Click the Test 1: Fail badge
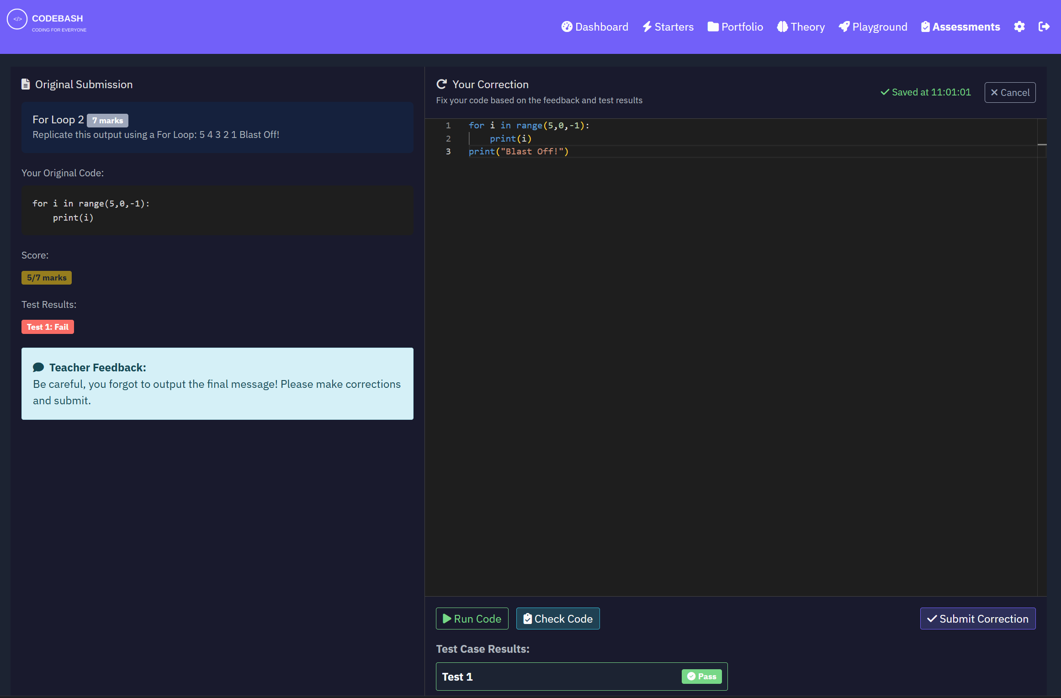The height and width of the screenshot is (698, 1061). (x=48, y=327)
